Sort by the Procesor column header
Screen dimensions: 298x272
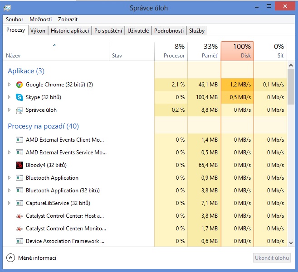(x=171, y=51)
